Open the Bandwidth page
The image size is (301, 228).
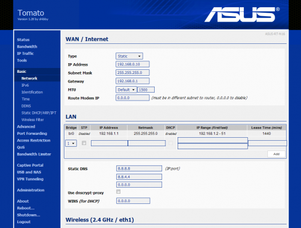27,46
